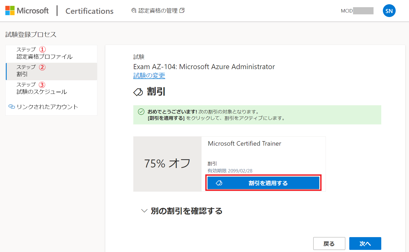Click the green checkmark icon in congratulations banner
Screen dimensions: 409x252
tap(141, 112)
